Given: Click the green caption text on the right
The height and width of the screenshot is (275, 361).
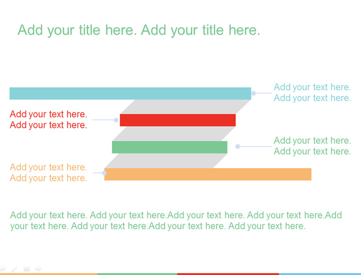Looking at the screenshot, I should click(x=312, y=146).
